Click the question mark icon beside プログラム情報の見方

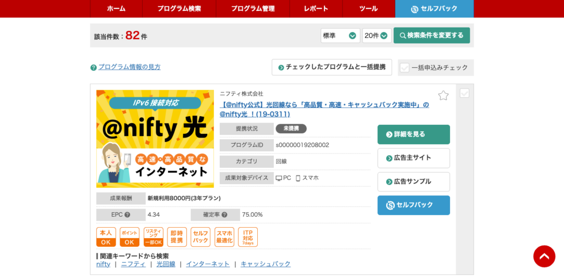point(94,67)
